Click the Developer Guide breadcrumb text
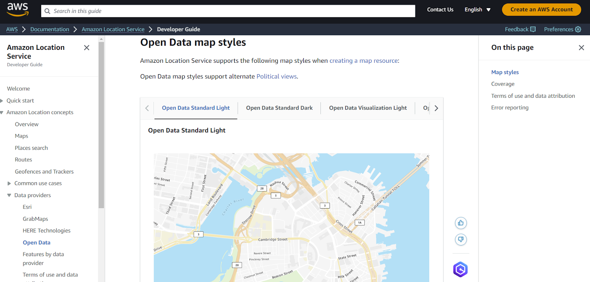Viewport: 590px width, 282px height. pyautogui.click(x=178, y=29)
